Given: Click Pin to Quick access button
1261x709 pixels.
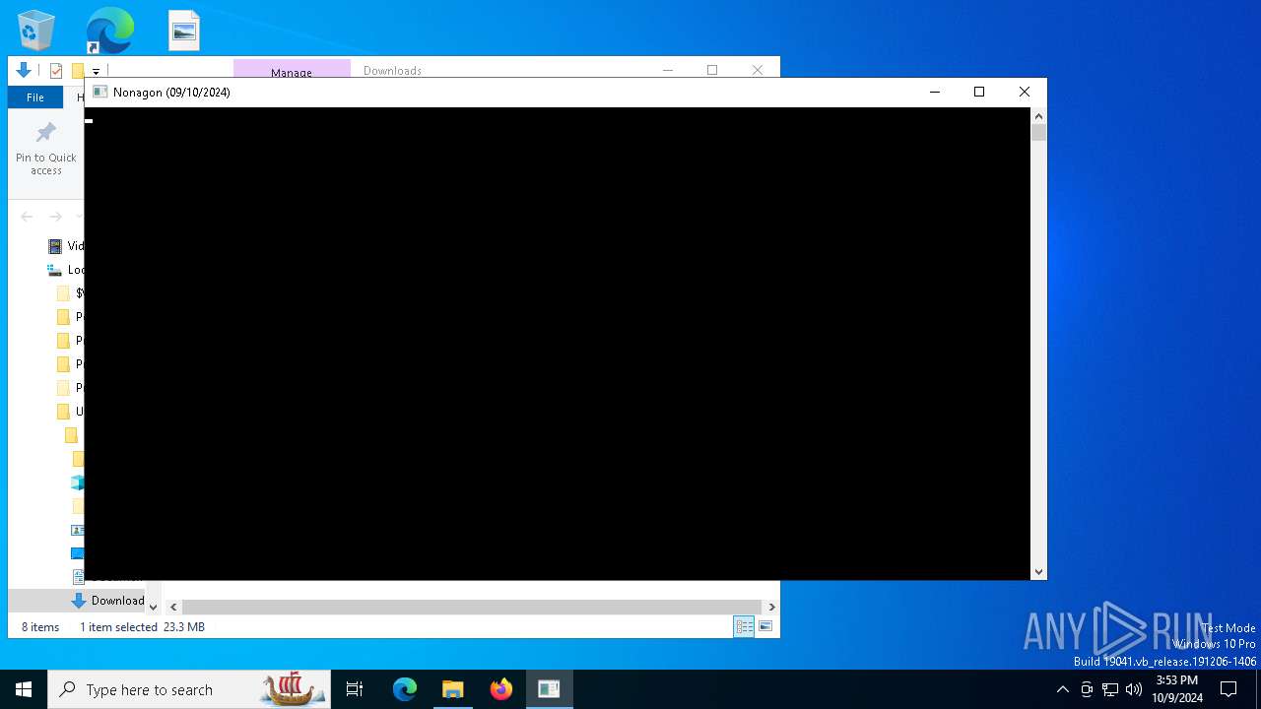Looking at the screenshot, I should [46, 150].
